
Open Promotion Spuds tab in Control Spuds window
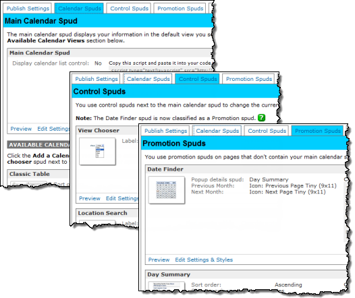[249, 79]
